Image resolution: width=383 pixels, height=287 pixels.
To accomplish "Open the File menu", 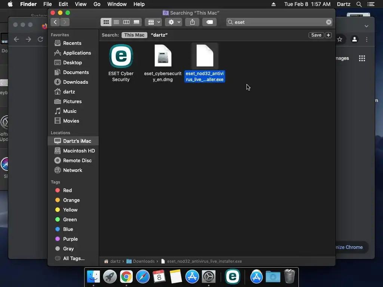I will (x=48, y=4).
